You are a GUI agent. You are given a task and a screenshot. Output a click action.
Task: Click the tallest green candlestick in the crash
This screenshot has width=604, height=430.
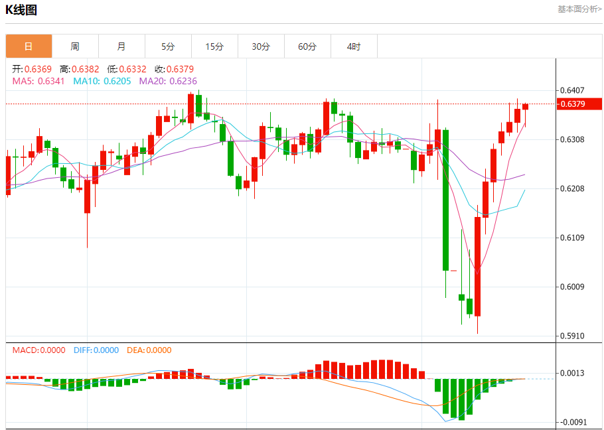pos(445,200)
